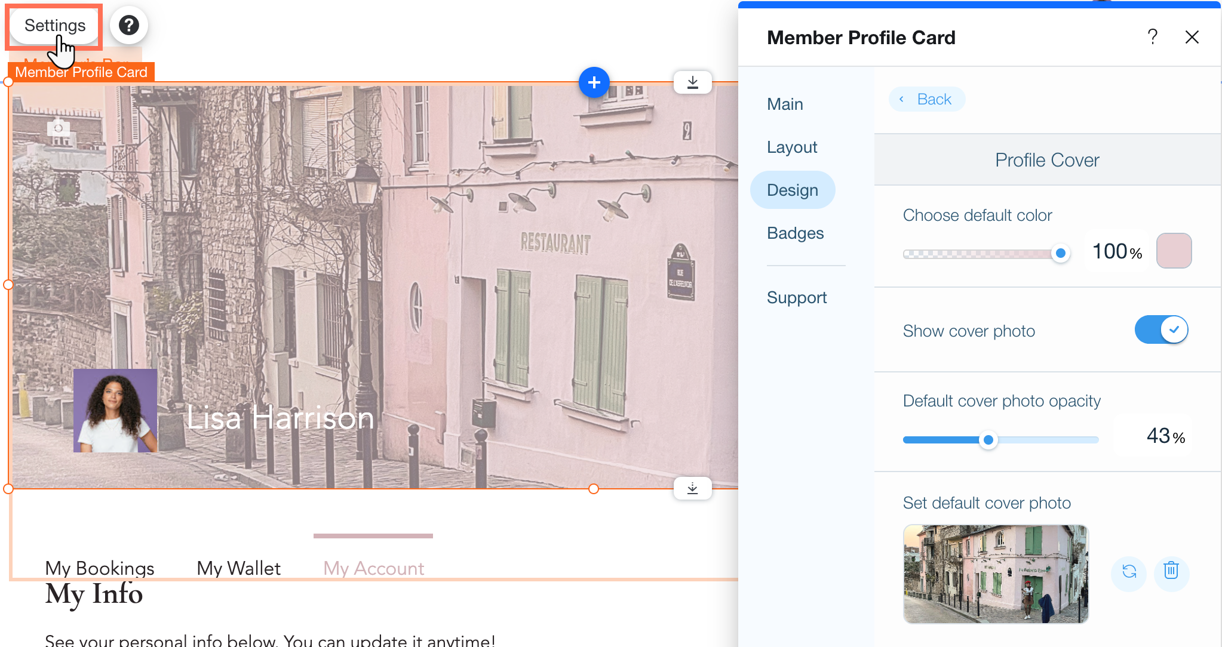This screenshot has width=1222, height=647.
Task: Click the Settings button in top left
Action: click(x=54, y=26)
